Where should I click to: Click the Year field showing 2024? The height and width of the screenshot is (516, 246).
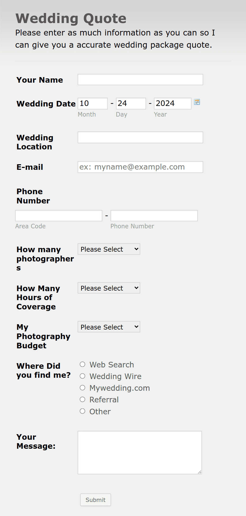click(x=172, y=104)
